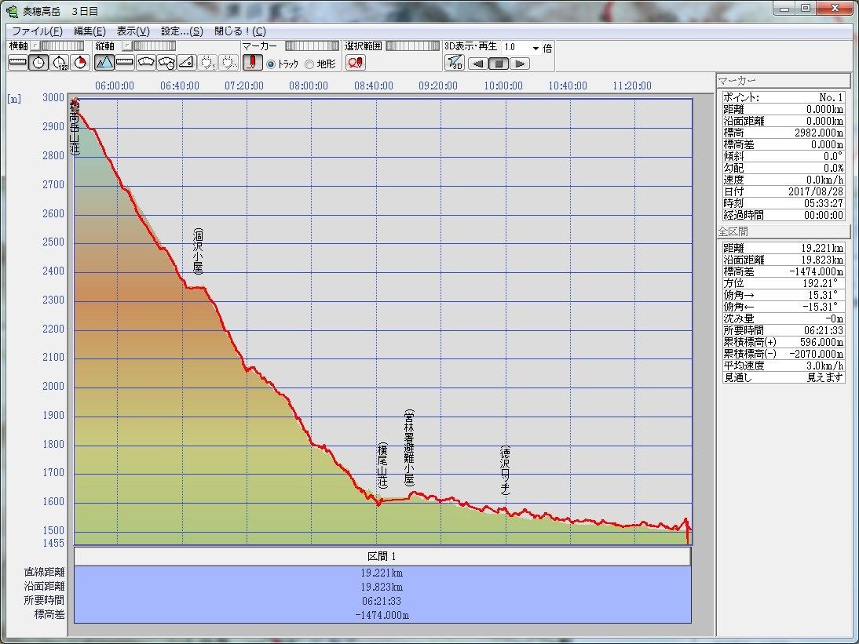
Task: Open the 編集(E) menu
Action: pyautogui.click(x=90, y=31)
